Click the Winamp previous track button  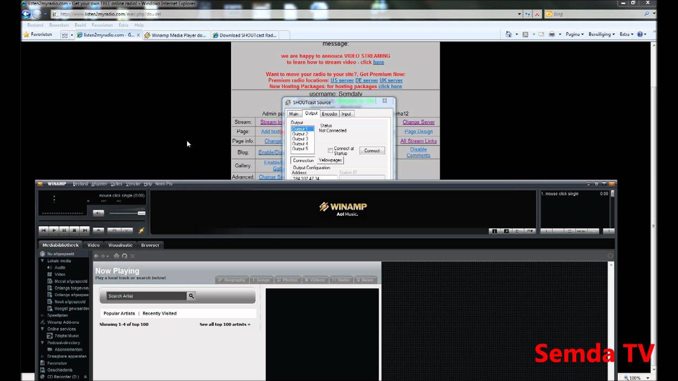point(43,230)
